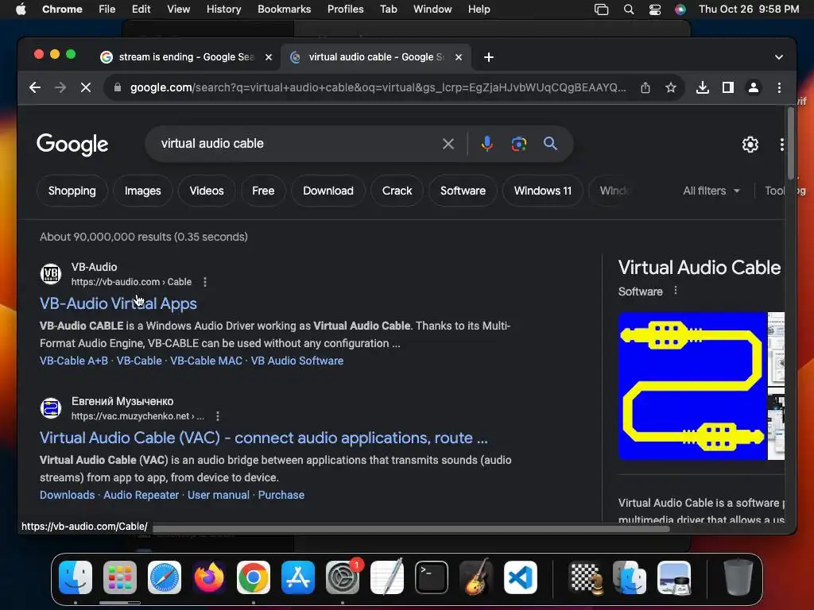Open Virtual Audio Cable (VAC) result
The width and height of the screenshot is (814, 610).
coord(264,438)
